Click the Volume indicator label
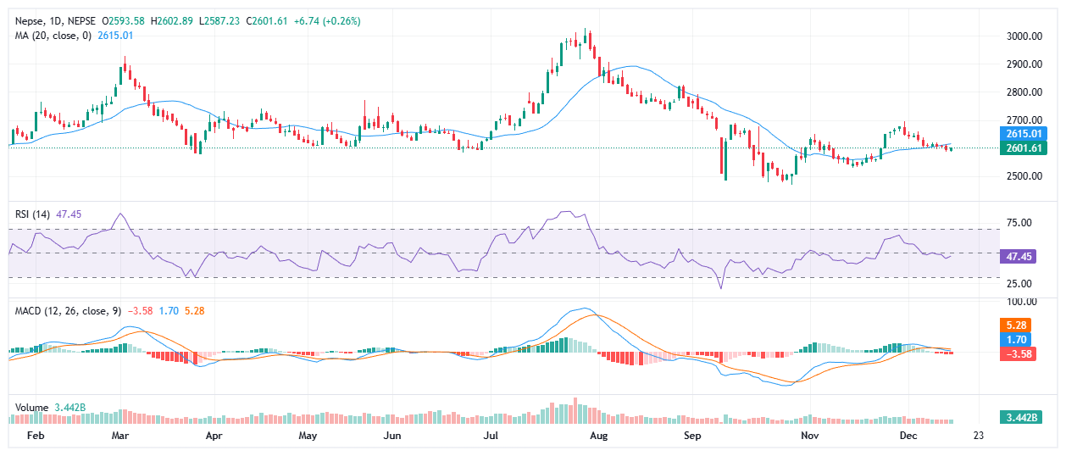Image resolution: width=1066 pixels, height=456 pixels. point(33,408)
